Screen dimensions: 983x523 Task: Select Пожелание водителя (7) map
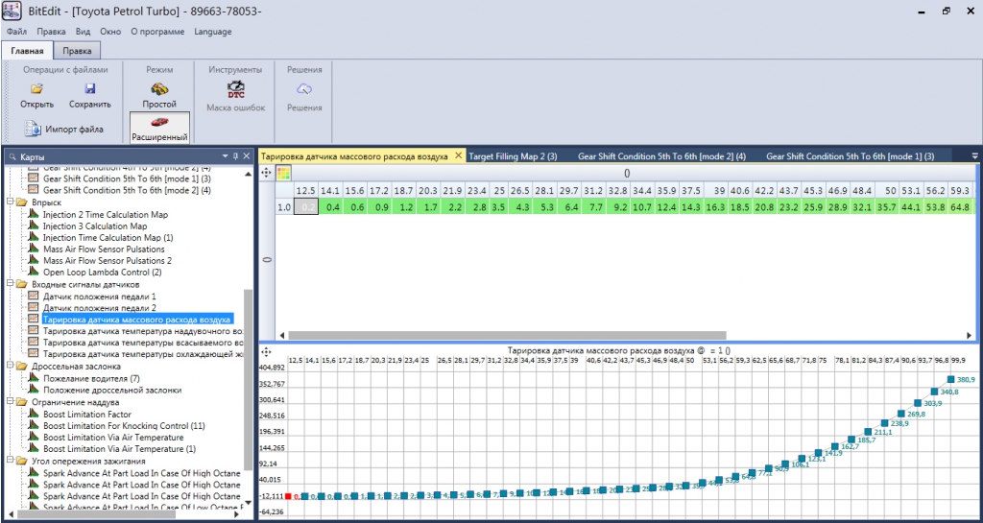click(91, 378)
